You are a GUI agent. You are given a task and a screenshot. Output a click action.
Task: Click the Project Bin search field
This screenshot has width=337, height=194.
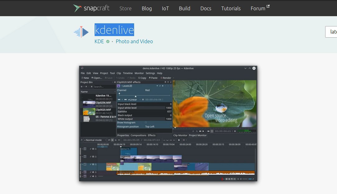[x=105, y=87]
